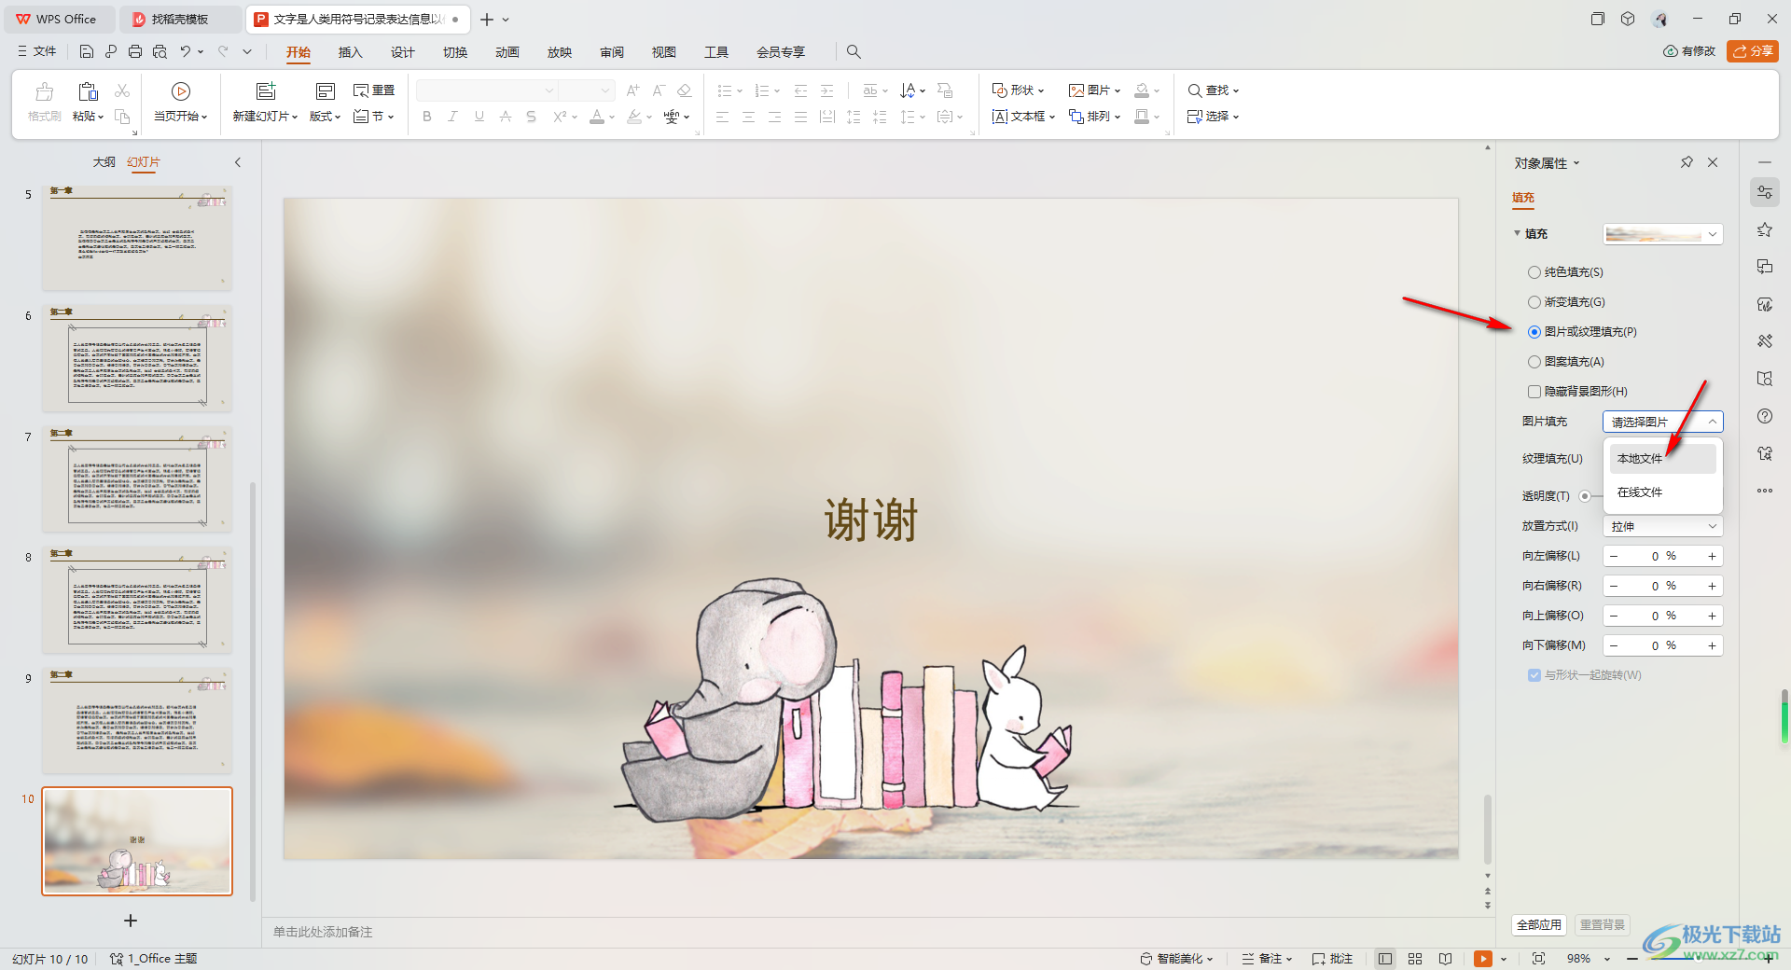Switch to the 大纲 outline tab
The image size is (1791, 970).
(104, 162)
